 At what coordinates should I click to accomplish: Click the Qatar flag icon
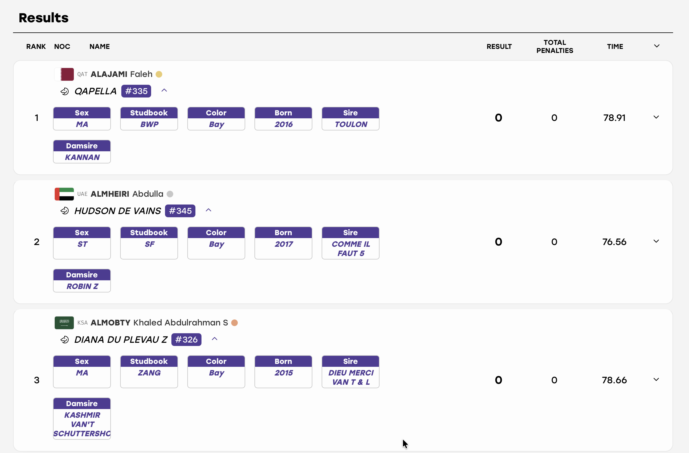64,74
